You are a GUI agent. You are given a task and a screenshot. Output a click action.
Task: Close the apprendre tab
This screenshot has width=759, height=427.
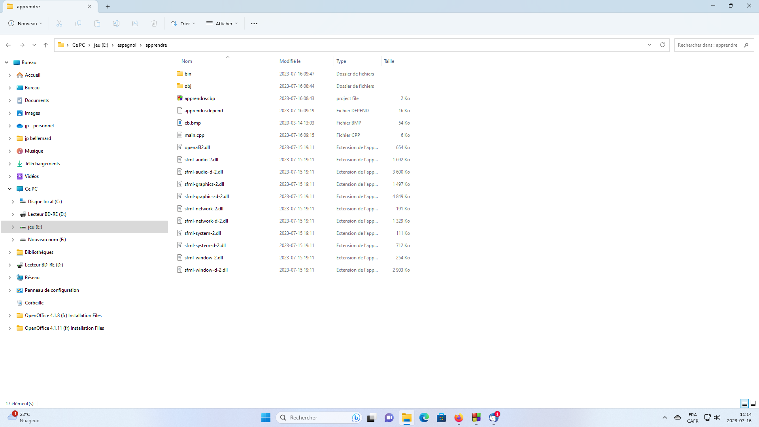click(x=90, y=6)
